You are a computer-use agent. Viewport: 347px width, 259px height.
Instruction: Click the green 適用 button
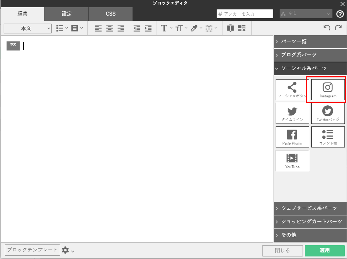coord(325,250)
